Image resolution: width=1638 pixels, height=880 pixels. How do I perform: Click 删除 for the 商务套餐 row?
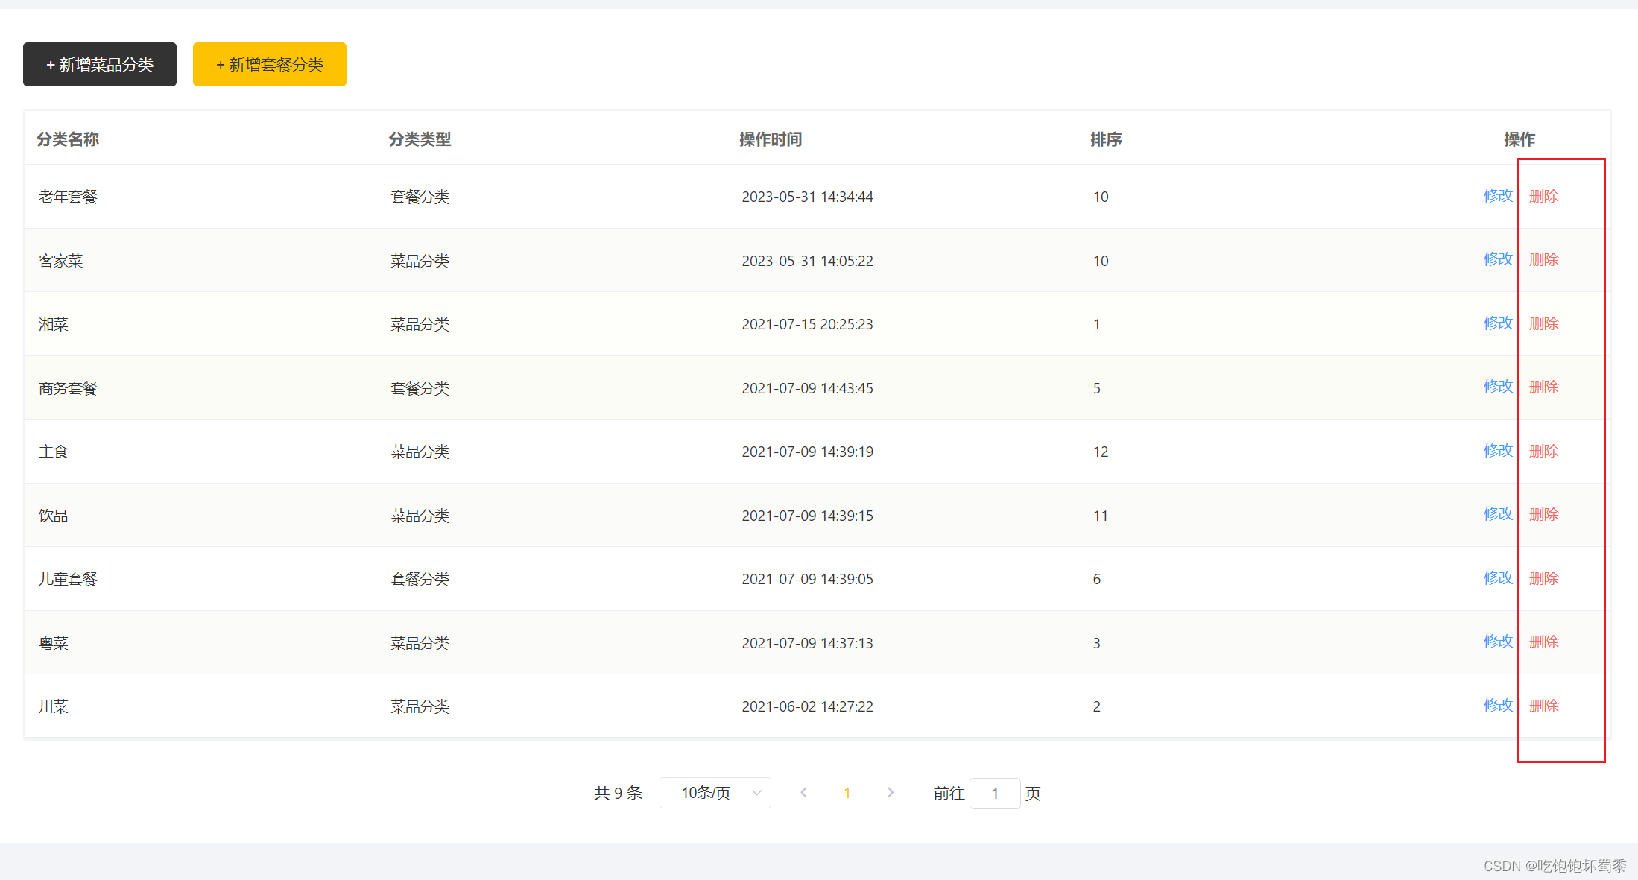coord(1543,387)
